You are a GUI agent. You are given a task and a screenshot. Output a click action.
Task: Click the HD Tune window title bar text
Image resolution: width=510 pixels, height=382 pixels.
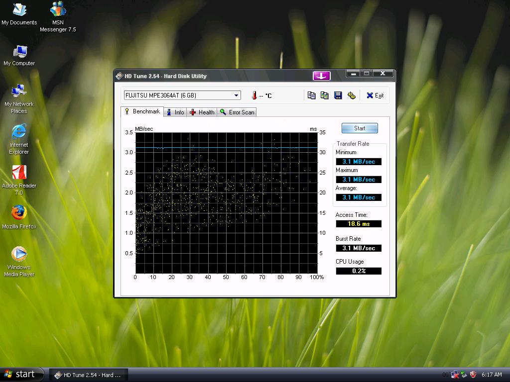pyautogui.click(x=165, y=76)
